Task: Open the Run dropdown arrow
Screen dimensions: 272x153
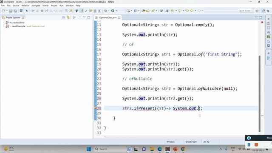Action: pyautogui.click(x=116, y=11)
